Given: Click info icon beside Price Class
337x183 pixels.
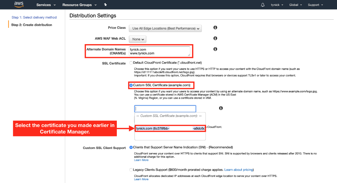Looking at the screenshot, I should tap(215, 28).
